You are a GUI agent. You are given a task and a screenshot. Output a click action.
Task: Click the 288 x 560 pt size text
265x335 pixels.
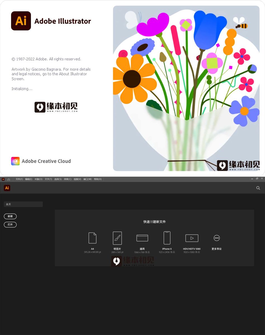(x=117, y=252)
